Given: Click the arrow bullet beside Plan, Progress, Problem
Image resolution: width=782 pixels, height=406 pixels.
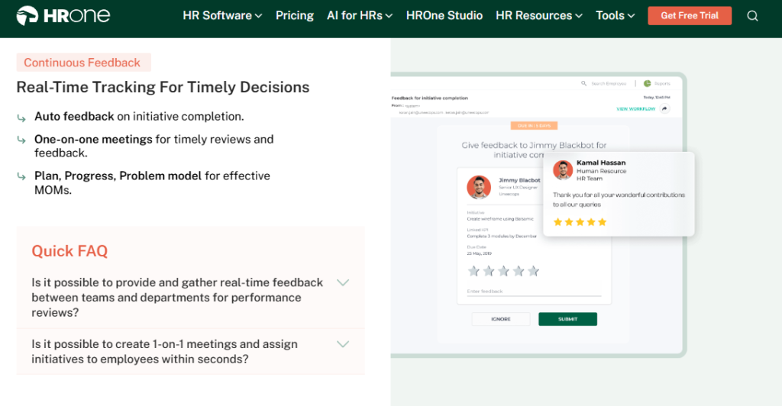Looking at the screenshot, I should (21, 176).
